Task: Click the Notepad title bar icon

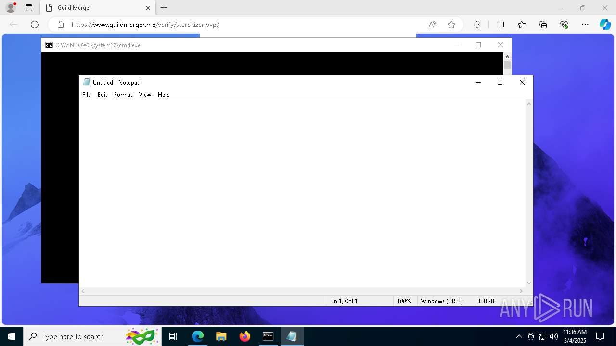Action: pos(87,82)
